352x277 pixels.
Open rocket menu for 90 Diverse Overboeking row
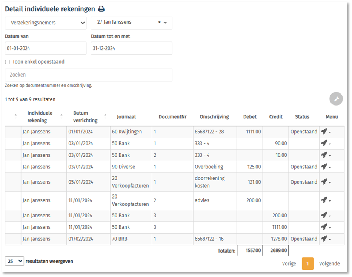click(326, 167)
